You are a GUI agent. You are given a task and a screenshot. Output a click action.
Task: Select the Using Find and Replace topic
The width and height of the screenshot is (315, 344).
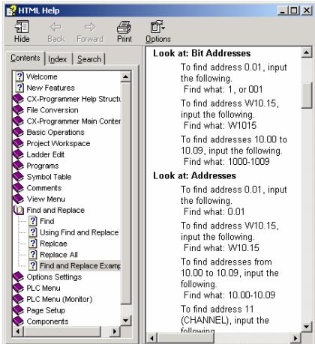79,232
